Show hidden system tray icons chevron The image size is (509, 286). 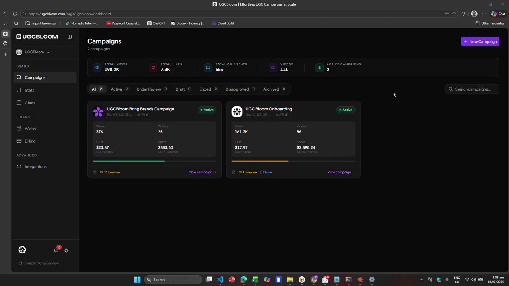pos(422,280)
